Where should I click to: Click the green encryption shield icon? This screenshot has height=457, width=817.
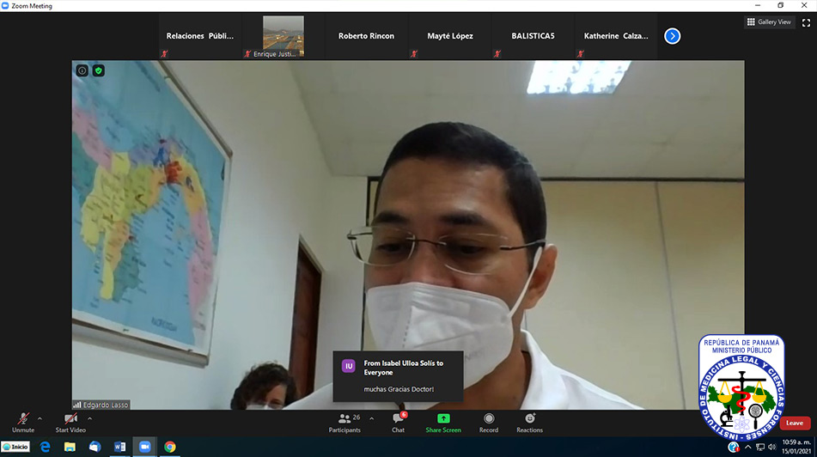[x=99, y=70]
